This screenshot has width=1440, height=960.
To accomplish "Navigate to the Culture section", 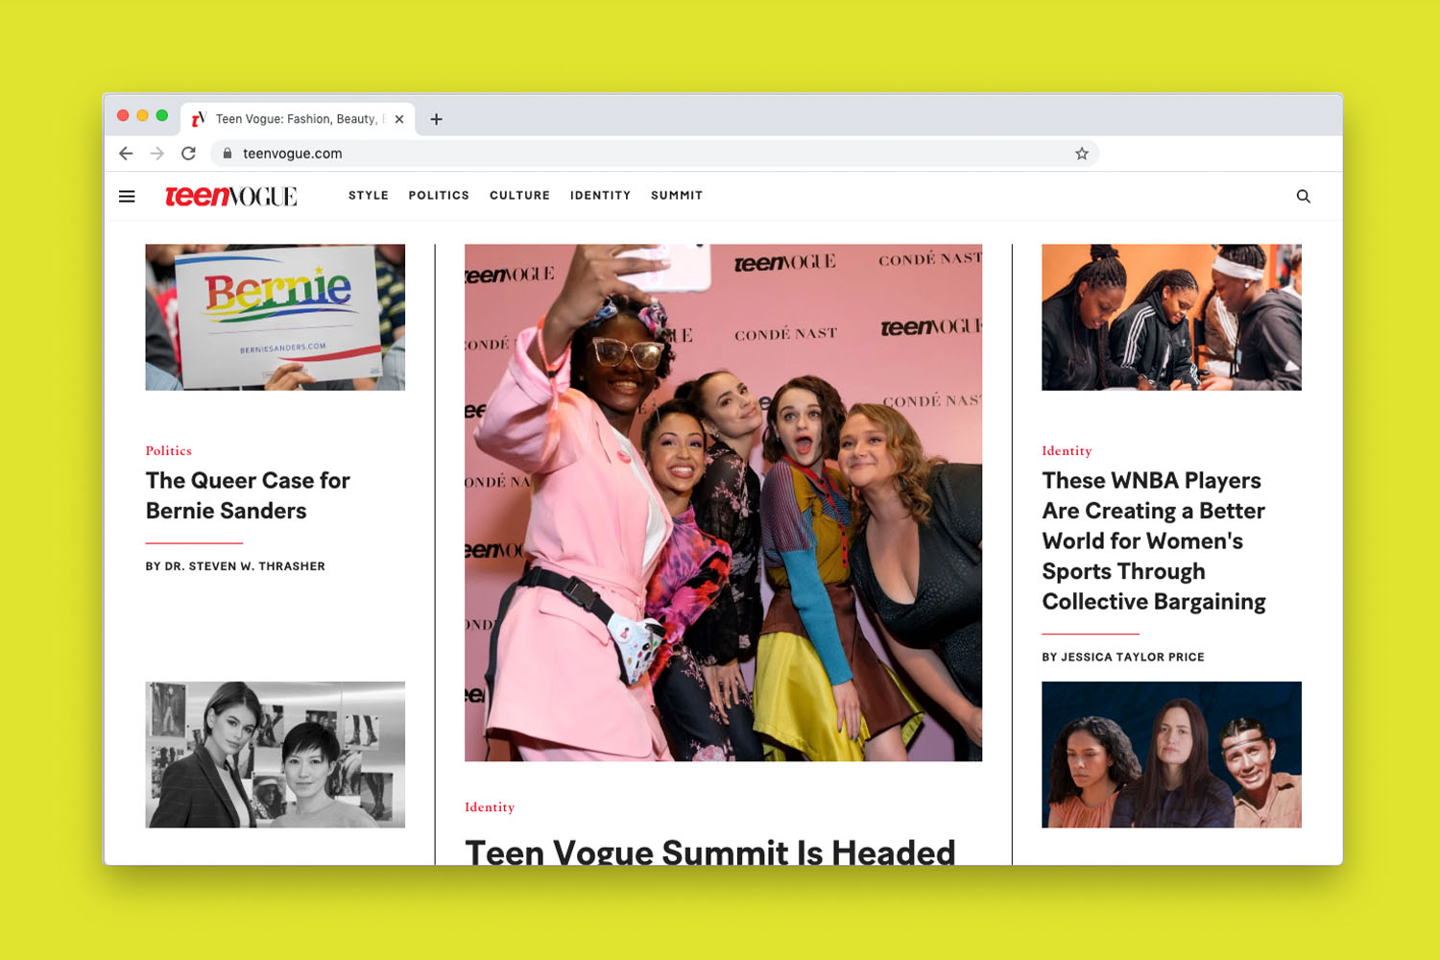I will pos(519,196).
